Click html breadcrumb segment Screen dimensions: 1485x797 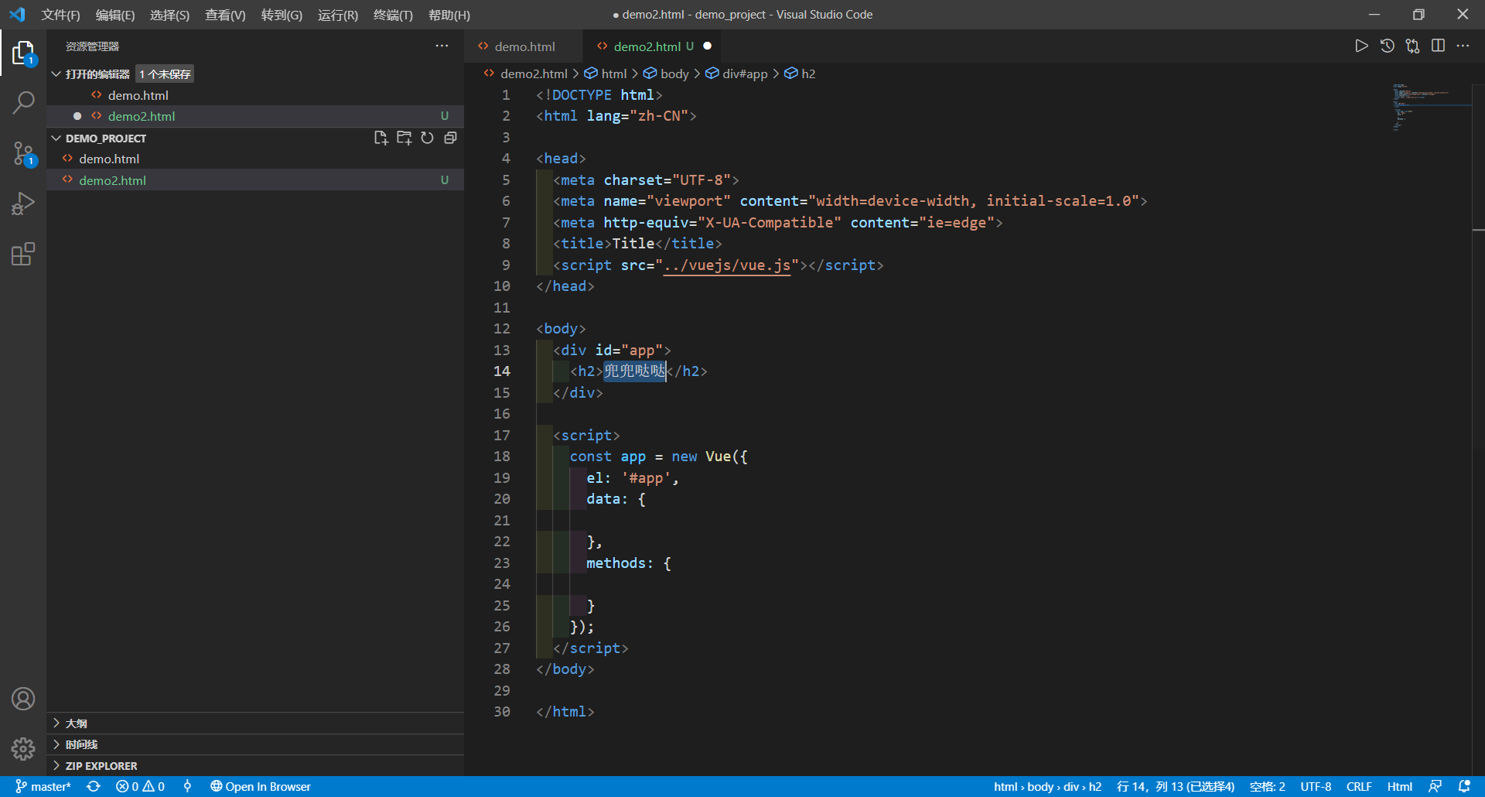pos(606,74)
